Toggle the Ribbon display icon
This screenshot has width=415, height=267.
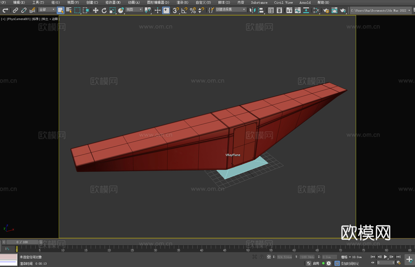[289, 10]
